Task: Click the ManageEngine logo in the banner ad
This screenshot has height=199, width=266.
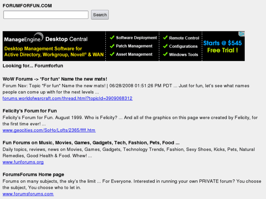Action: click(x=24, y=38)
